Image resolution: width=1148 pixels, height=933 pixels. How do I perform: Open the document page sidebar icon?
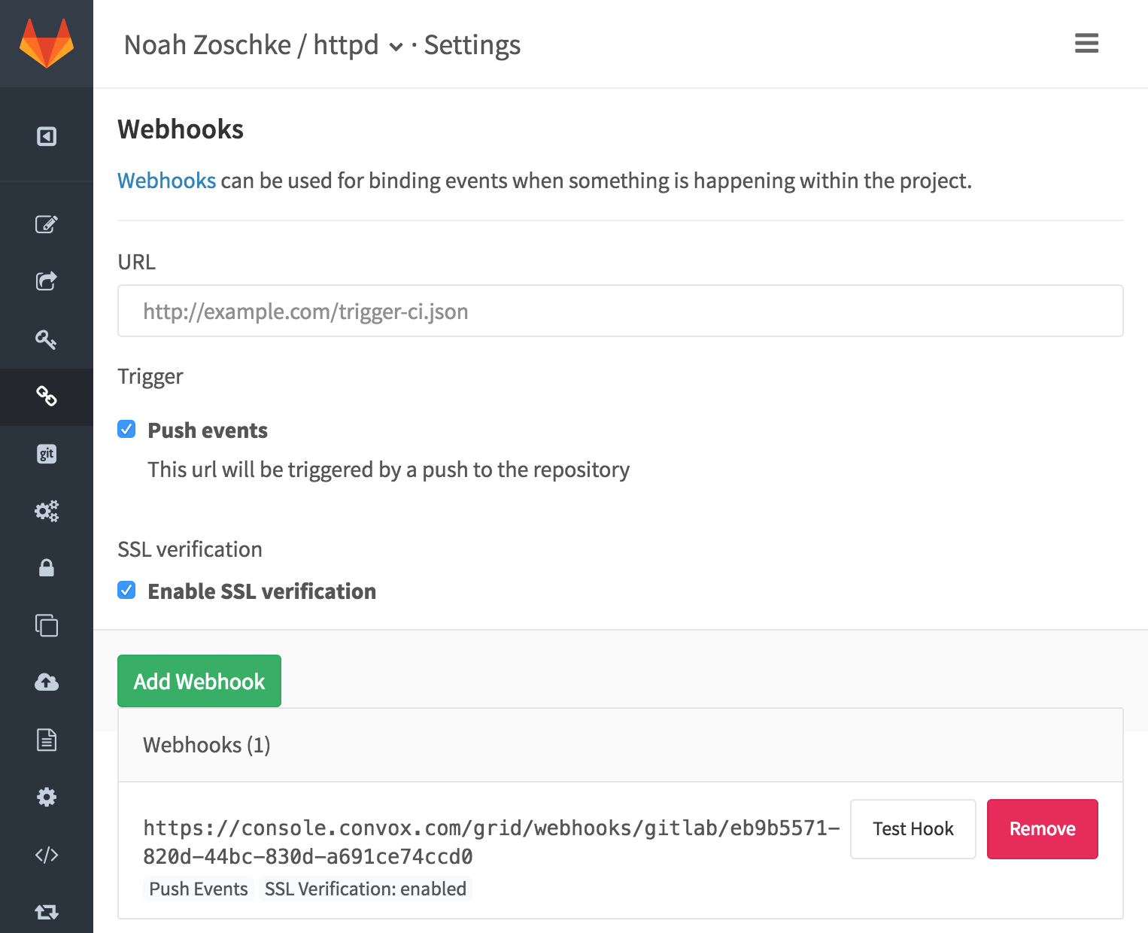coord(47,740)
